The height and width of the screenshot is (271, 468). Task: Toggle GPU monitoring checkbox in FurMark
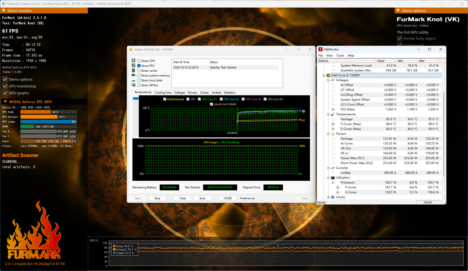tap(5, 86)
